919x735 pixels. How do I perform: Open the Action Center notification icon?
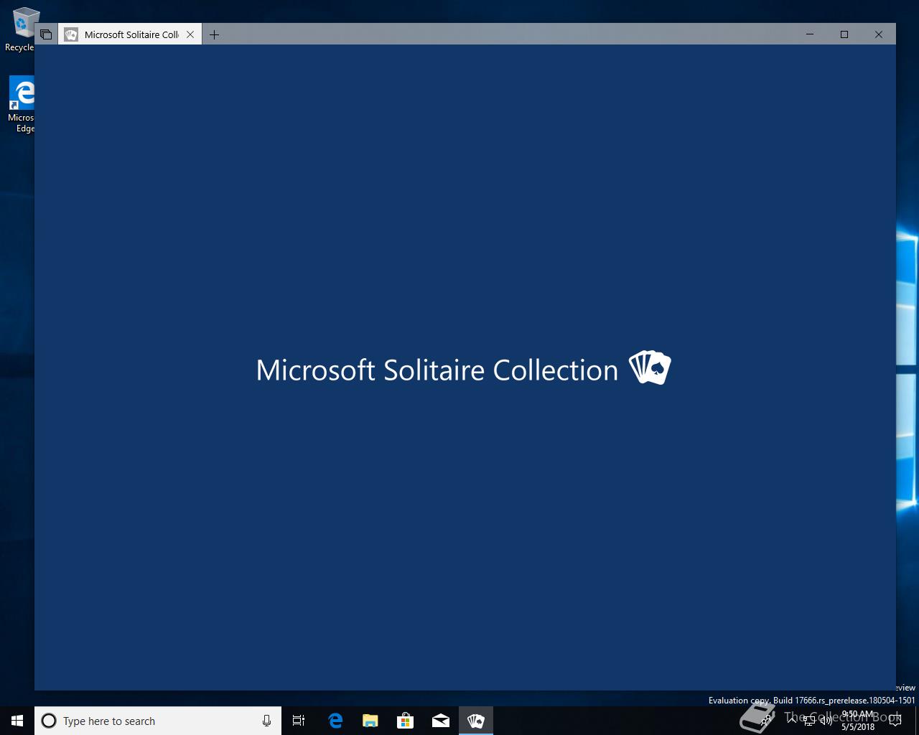(x=895, y=721)
